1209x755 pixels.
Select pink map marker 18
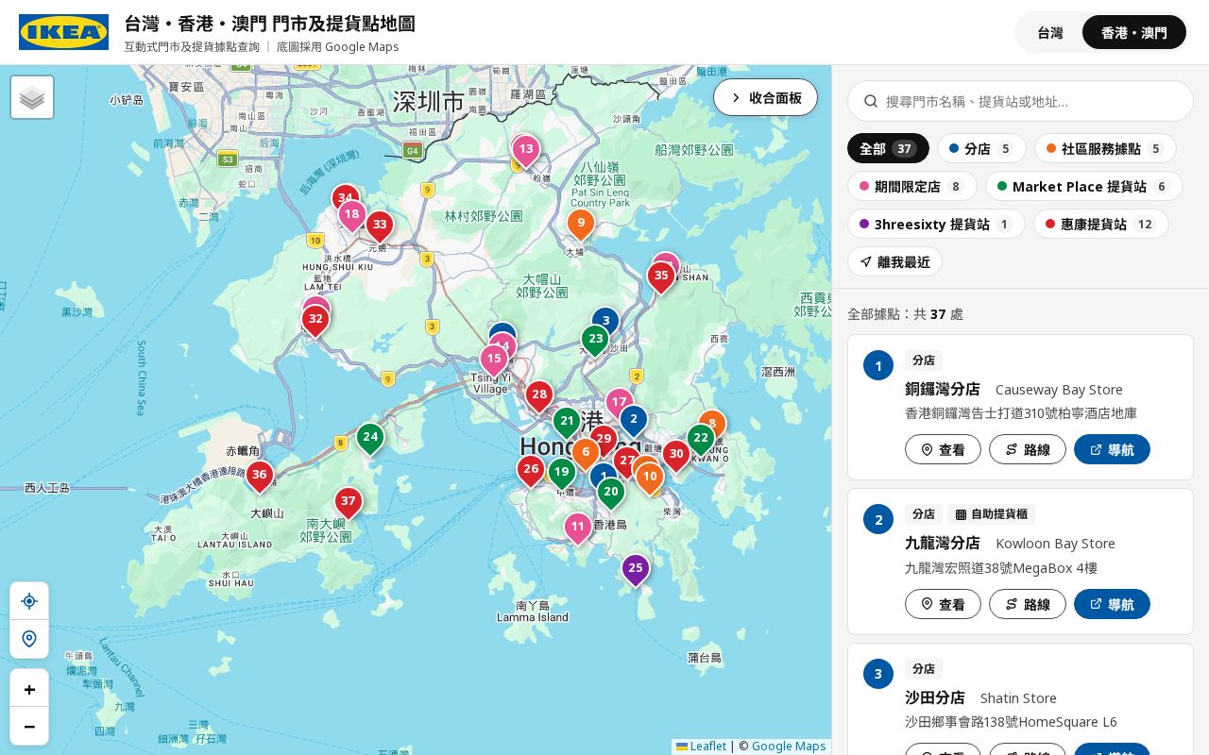point(351,216)
